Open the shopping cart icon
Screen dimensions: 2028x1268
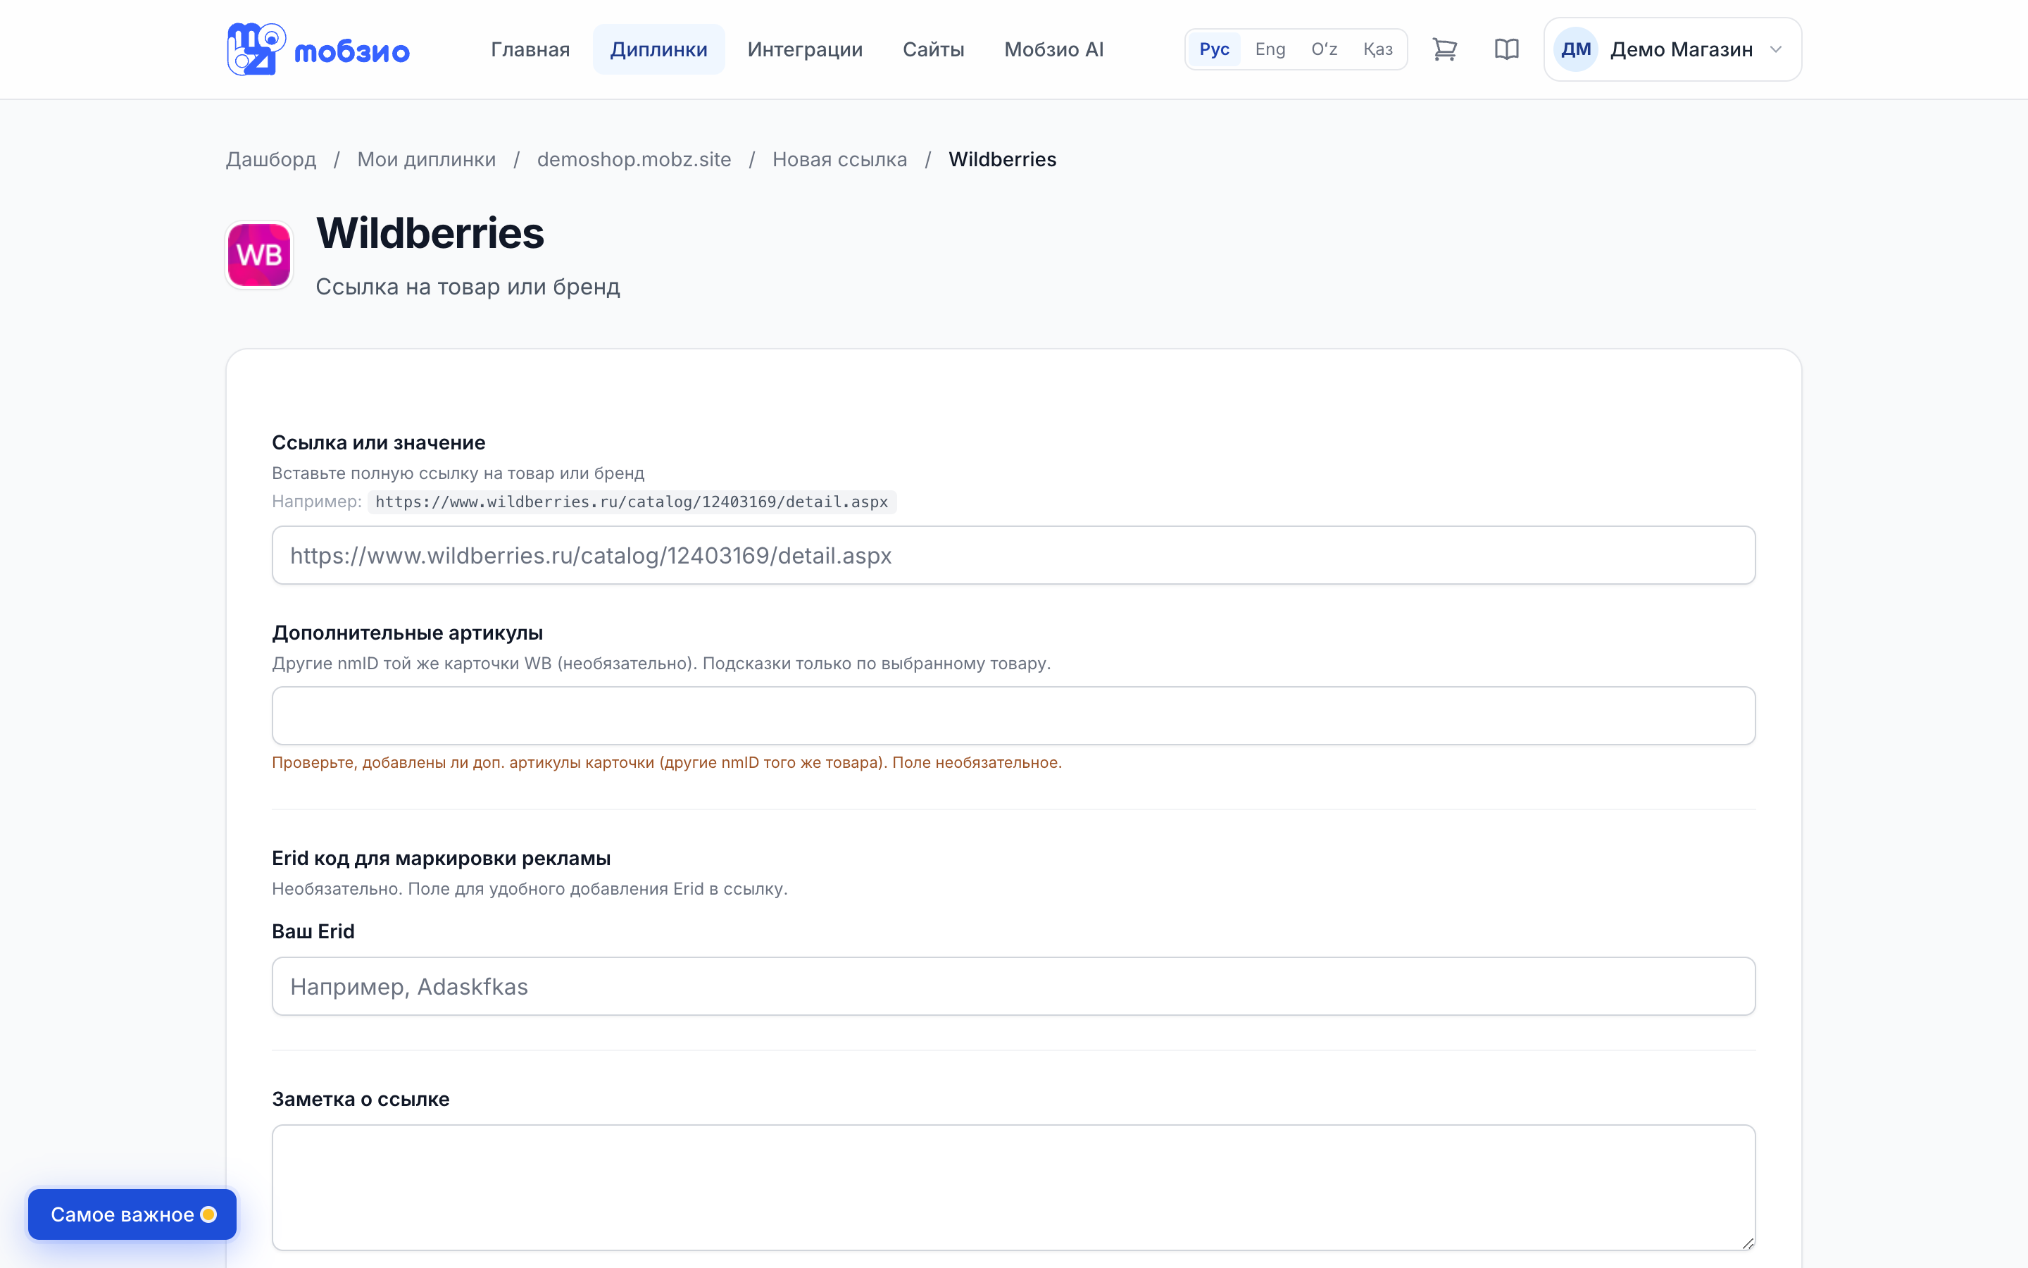[x=1445, y=49]
